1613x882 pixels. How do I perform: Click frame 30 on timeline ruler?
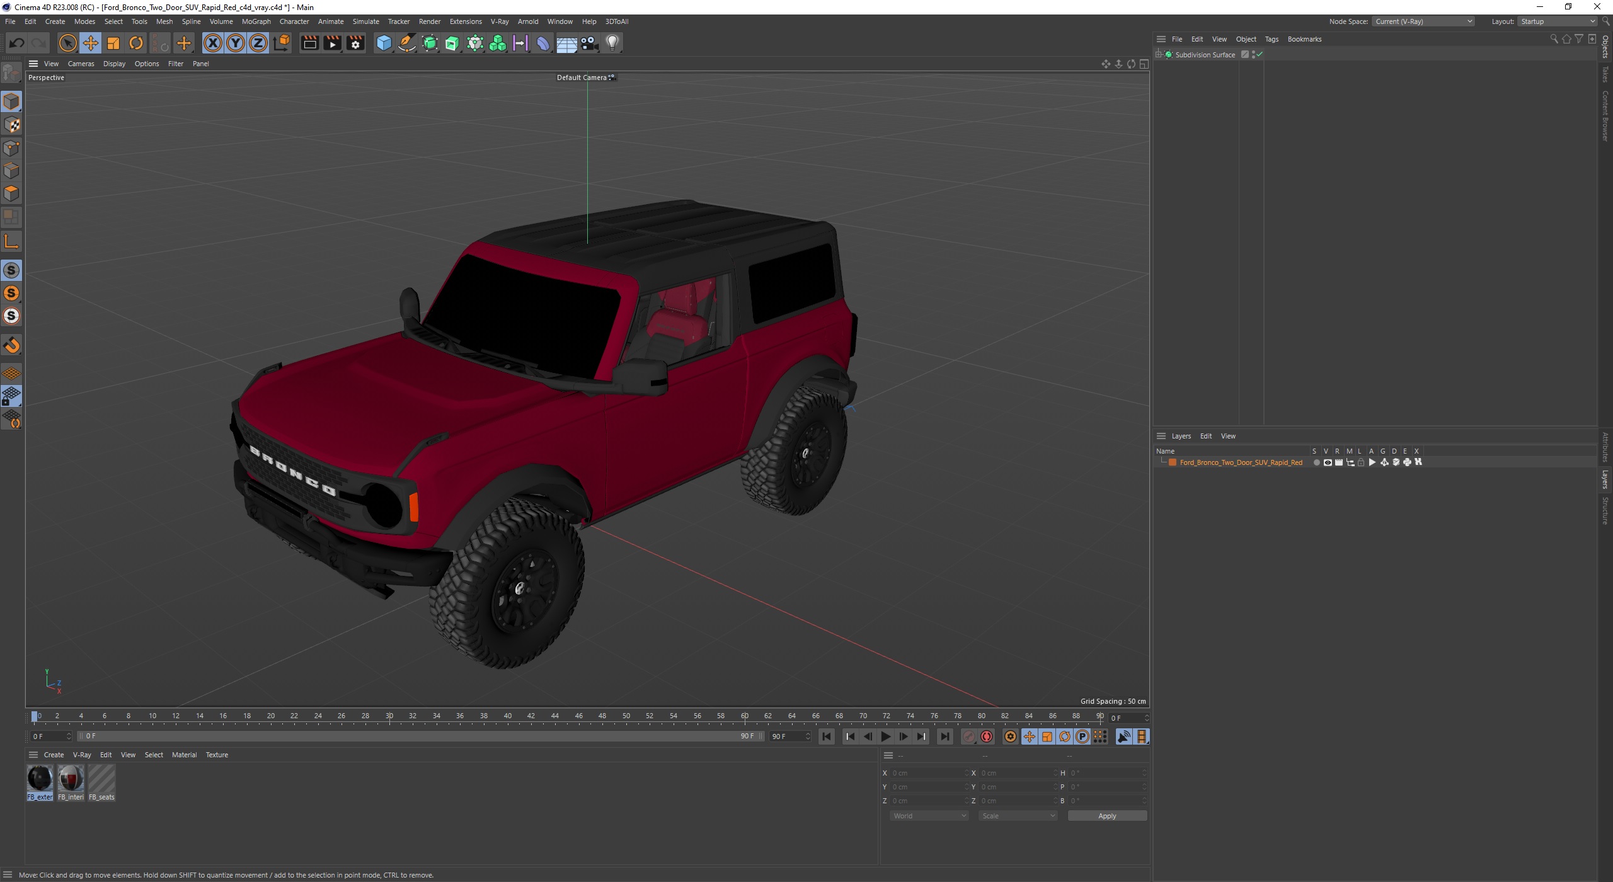(389, 716)
